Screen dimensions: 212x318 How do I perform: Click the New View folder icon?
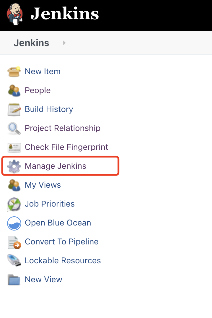click(14, 280)
